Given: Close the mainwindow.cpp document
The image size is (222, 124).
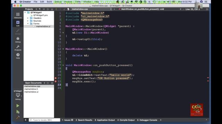Looking at the screenshot, I should pyautogui.click(x=114, y=9).
